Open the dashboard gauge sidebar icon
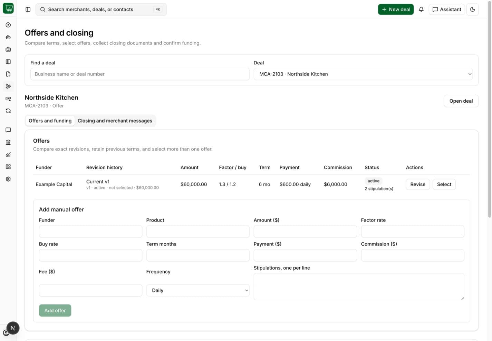The height and width of the screenshot is (341, 492). tap(8, 25)
